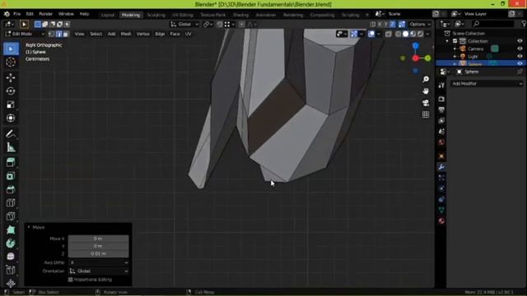The height and width of the screenshot is (296, 527).
Task: Enable Z axis mirror toggle
Action: click(x=393, y=24)
